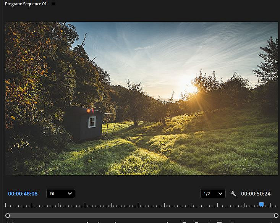This screenshot has width=280, height=223.
Task: Click the blue playhead timecode 00:00:48:06
Action: pyautogui.click(x=23, y=194)
